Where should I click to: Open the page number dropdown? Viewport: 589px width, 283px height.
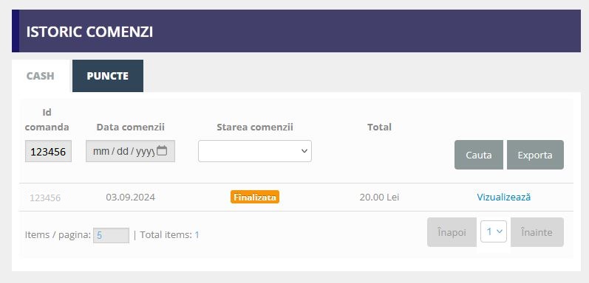[x=494, y=231]
